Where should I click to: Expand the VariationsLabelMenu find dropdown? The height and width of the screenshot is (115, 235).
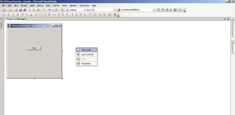tap(153, 10)
